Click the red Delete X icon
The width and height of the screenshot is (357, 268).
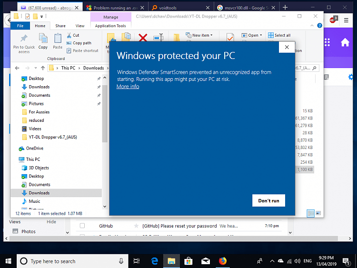tap(143, 38)
